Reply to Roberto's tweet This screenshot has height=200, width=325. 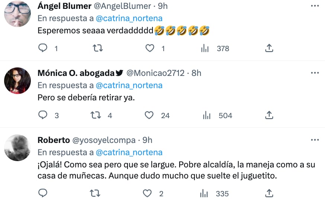click(43, 193)
